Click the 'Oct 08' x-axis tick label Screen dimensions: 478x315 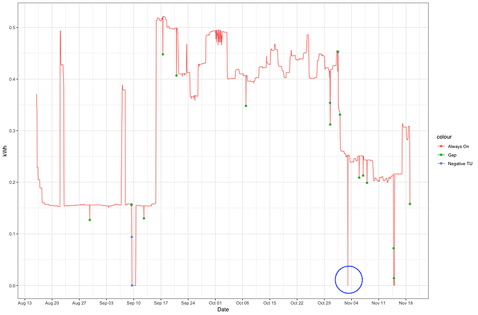coord(242,303)
